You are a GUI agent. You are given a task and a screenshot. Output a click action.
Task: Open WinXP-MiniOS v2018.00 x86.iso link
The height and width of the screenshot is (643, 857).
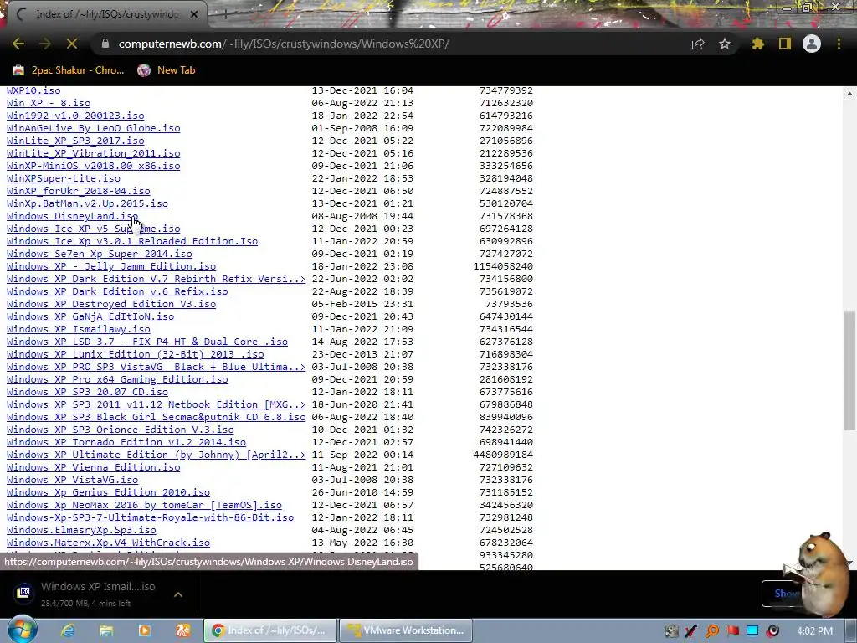click(93, 166)
